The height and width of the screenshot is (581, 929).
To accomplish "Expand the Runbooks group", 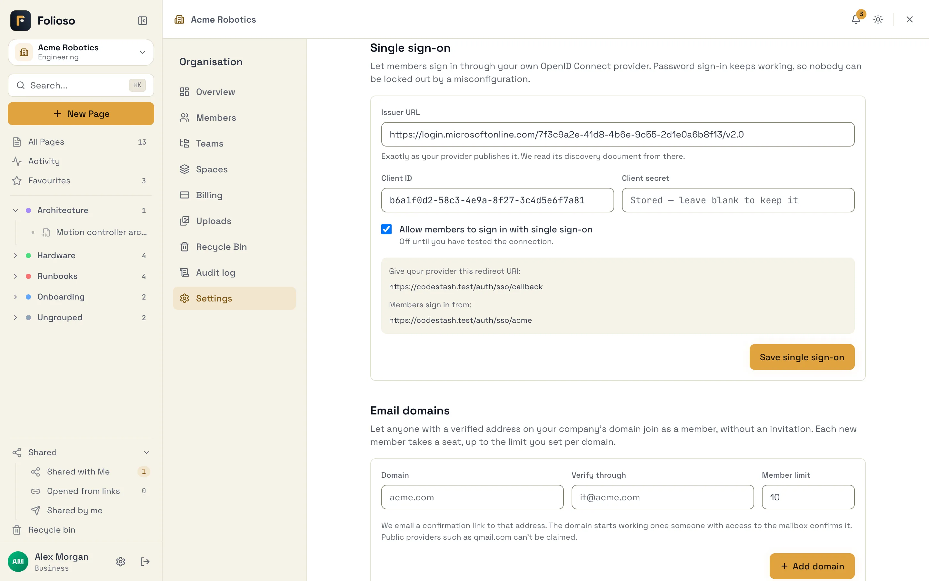I will 15,276.
